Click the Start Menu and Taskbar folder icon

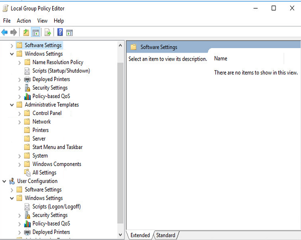[27, 147]
